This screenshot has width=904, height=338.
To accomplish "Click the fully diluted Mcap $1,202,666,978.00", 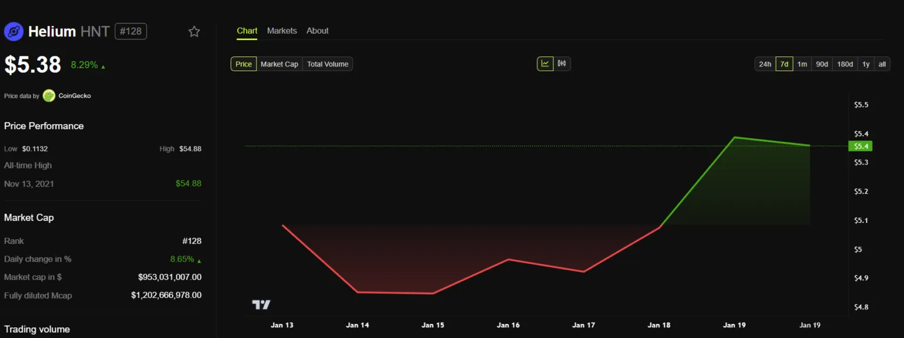I will [166, 295].
